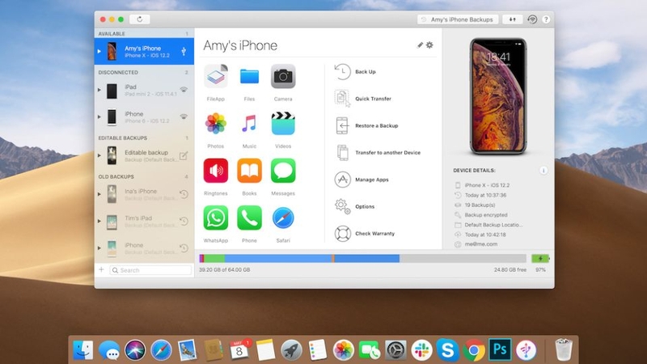Expand the Editable backup disclosure triangle
647x364 pixels.
[x=99, y=155]
